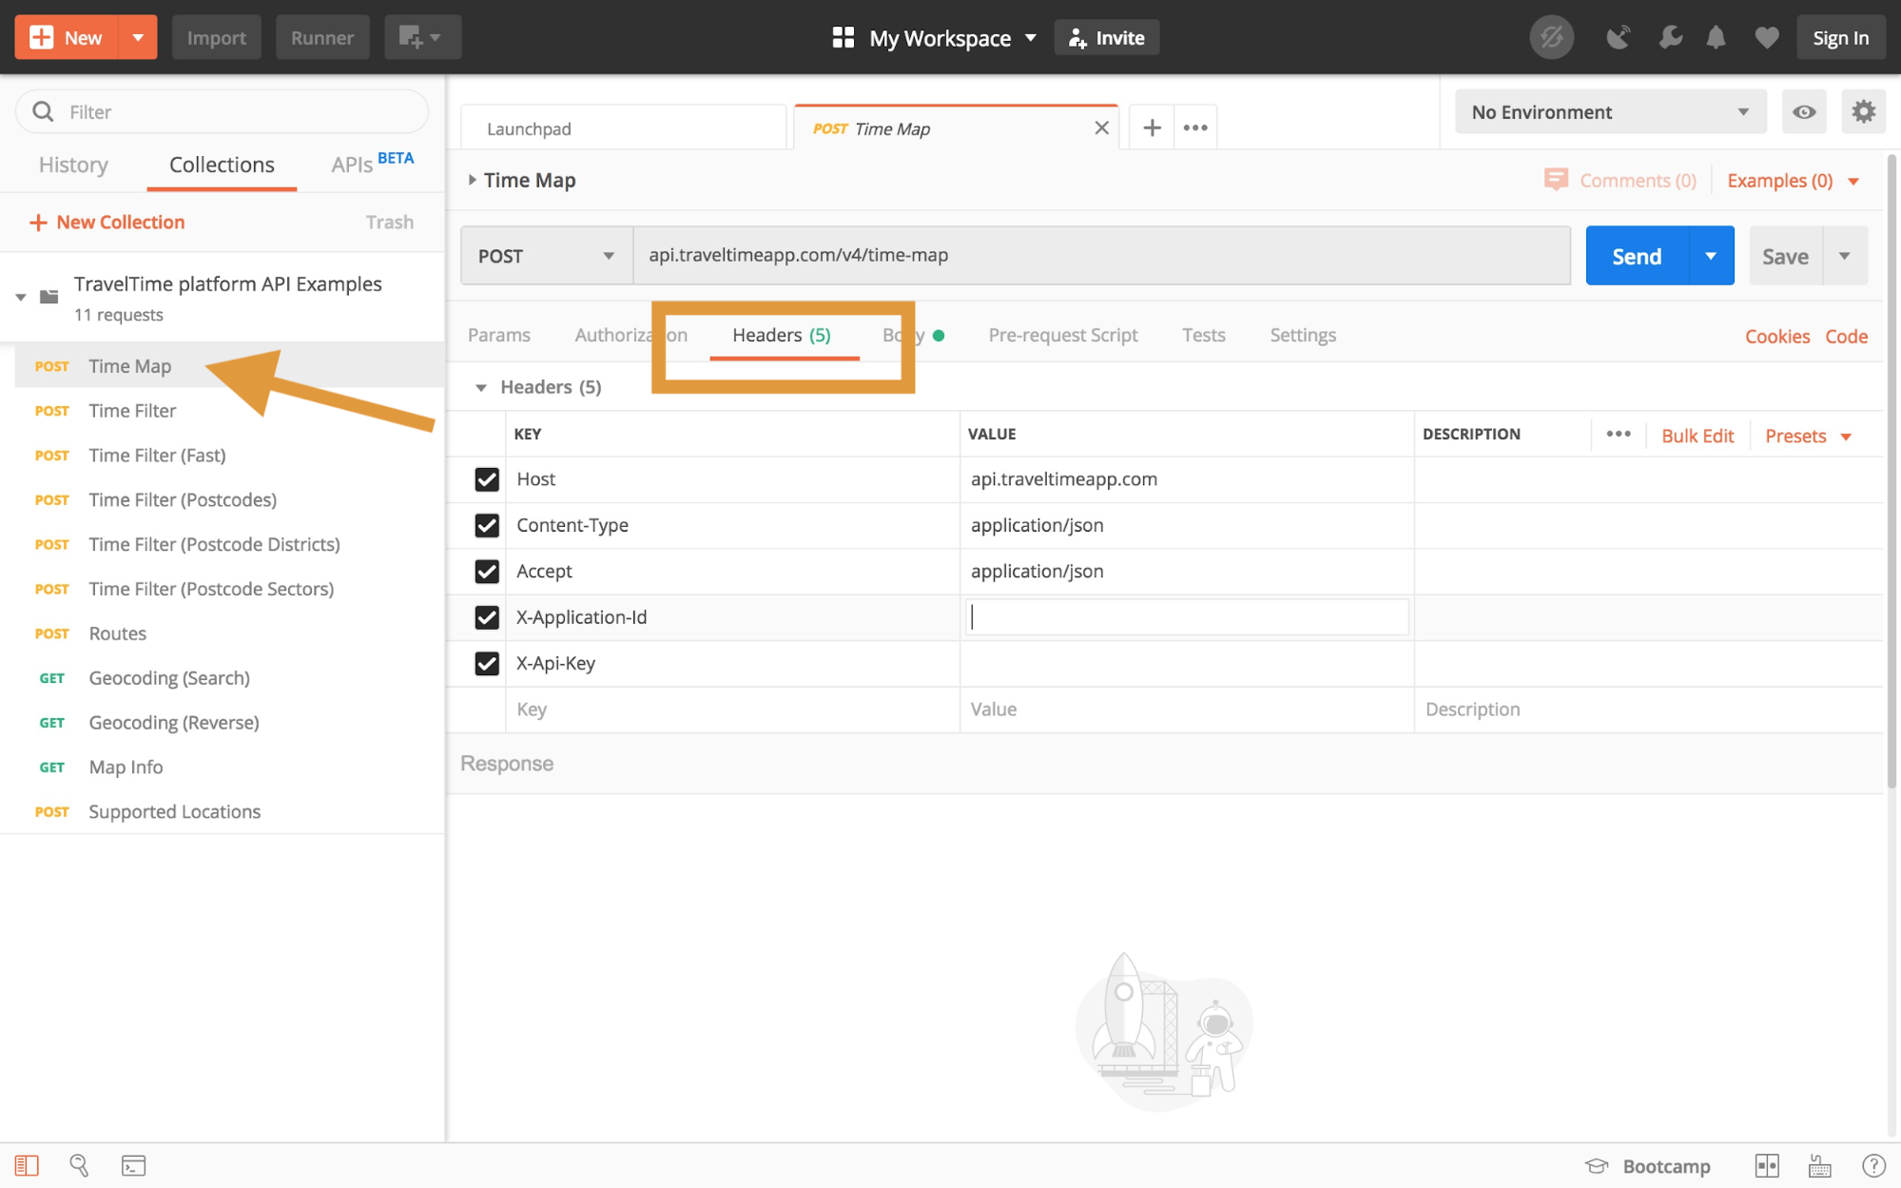The image size is (1901, 1188).
Task: Click the TravelTime collection folder icon
Action: 49,297
